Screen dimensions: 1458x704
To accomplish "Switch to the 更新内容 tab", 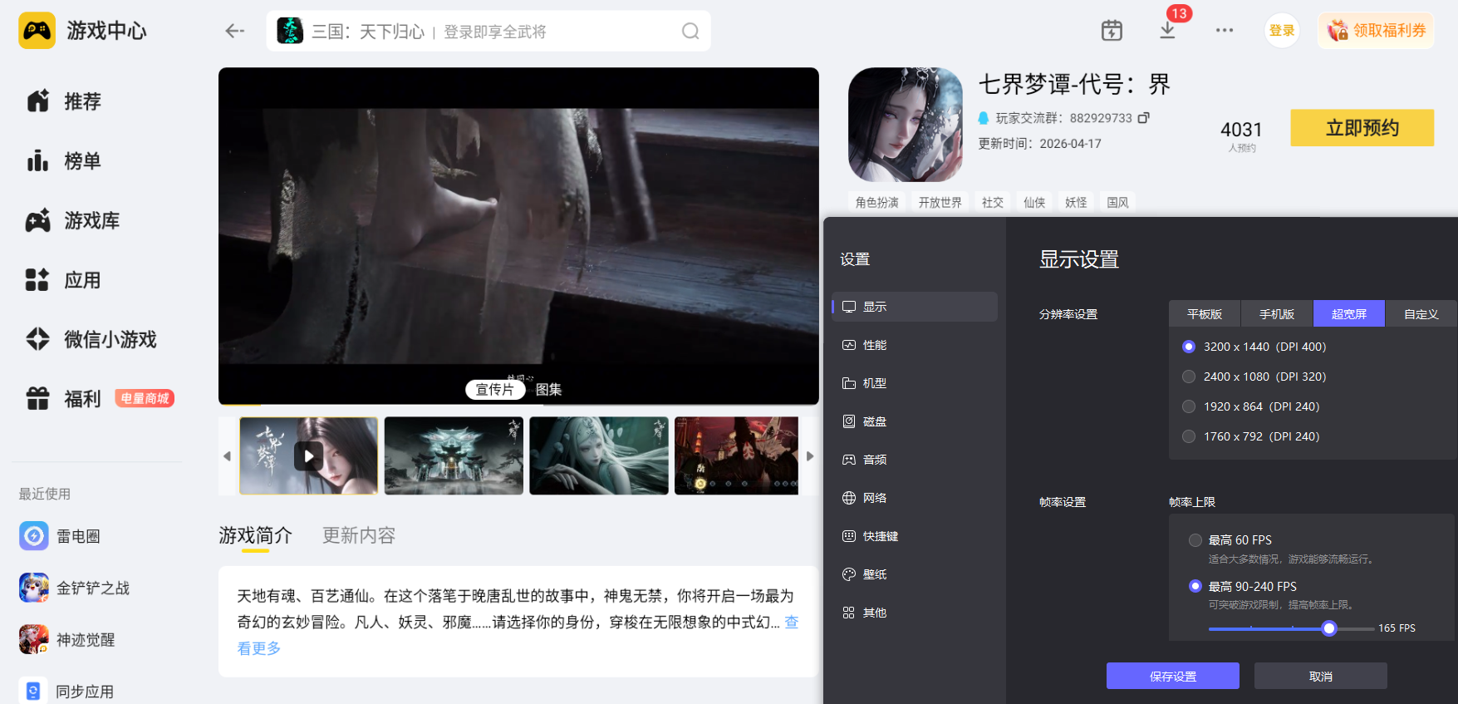I will tap(359, 535).
